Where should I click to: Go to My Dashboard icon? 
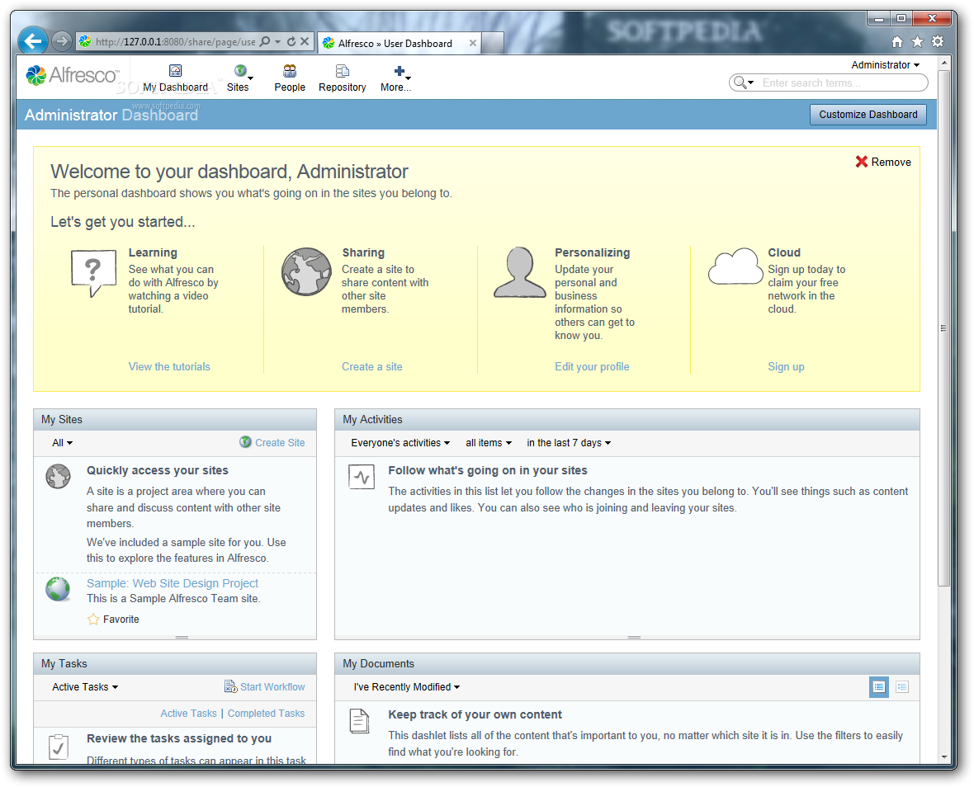point(175,71)
